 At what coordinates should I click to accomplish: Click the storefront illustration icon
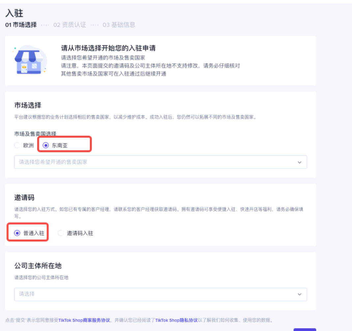[x=30, y=60]
